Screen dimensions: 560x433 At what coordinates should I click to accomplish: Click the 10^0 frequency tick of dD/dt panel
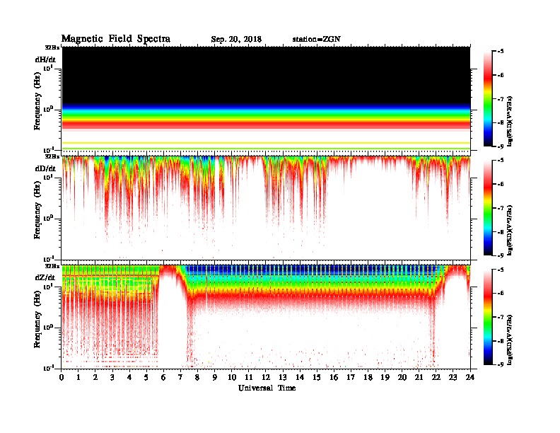pyautogui.click(x=49, y=218)
